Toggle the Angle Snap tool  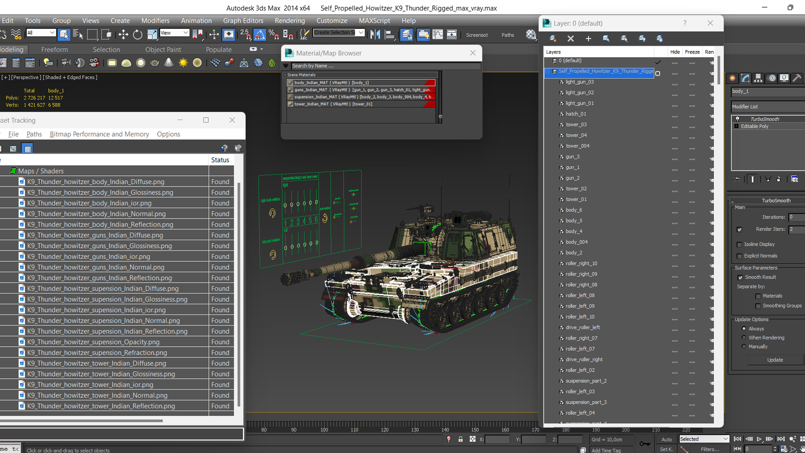pos(260,34)
